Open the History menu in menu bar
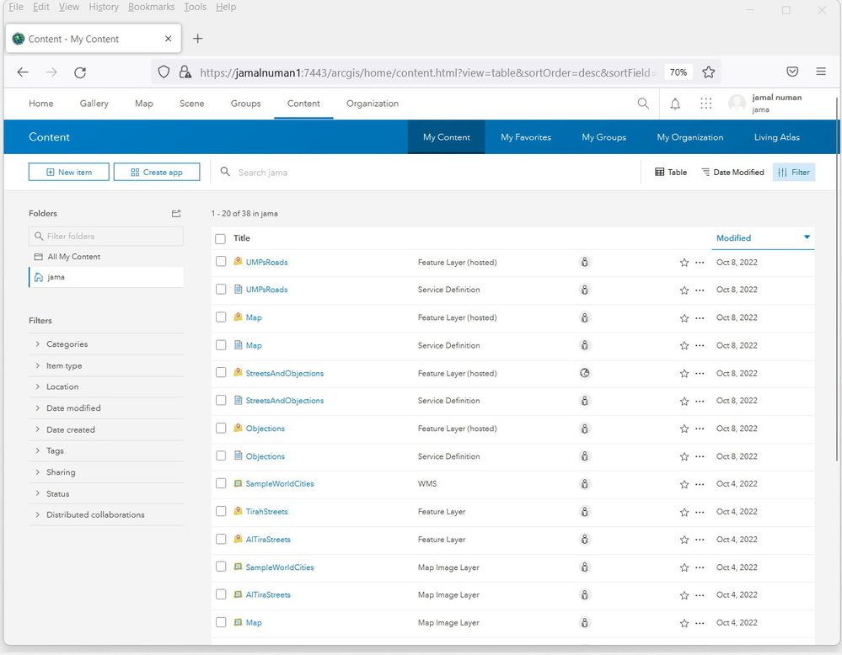 pyautogui.click(x=104, y=7)
